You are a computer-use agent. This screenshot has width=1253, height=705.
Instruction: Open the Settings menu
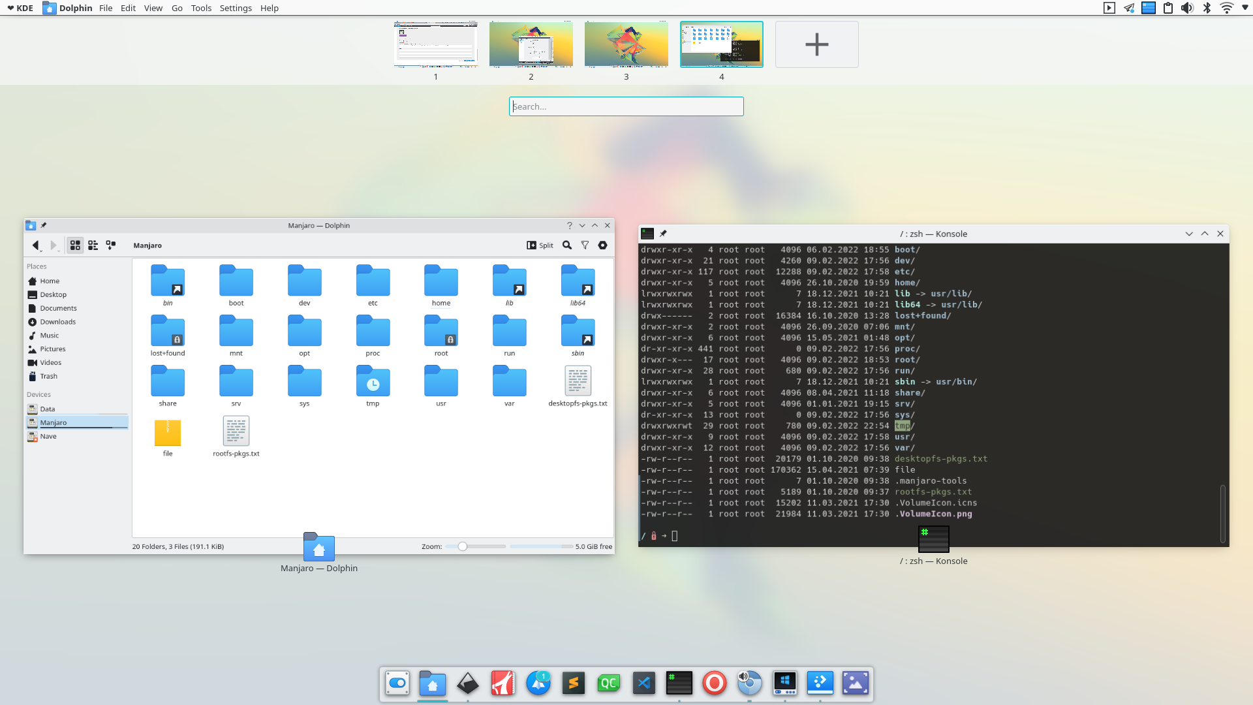pos(236,8)
